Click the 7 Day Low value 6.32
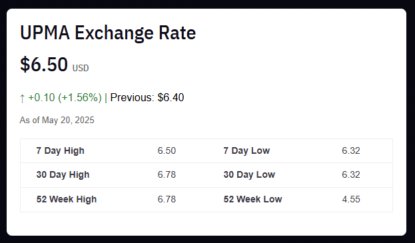415x243 pixels. click(x=351, y=150)
